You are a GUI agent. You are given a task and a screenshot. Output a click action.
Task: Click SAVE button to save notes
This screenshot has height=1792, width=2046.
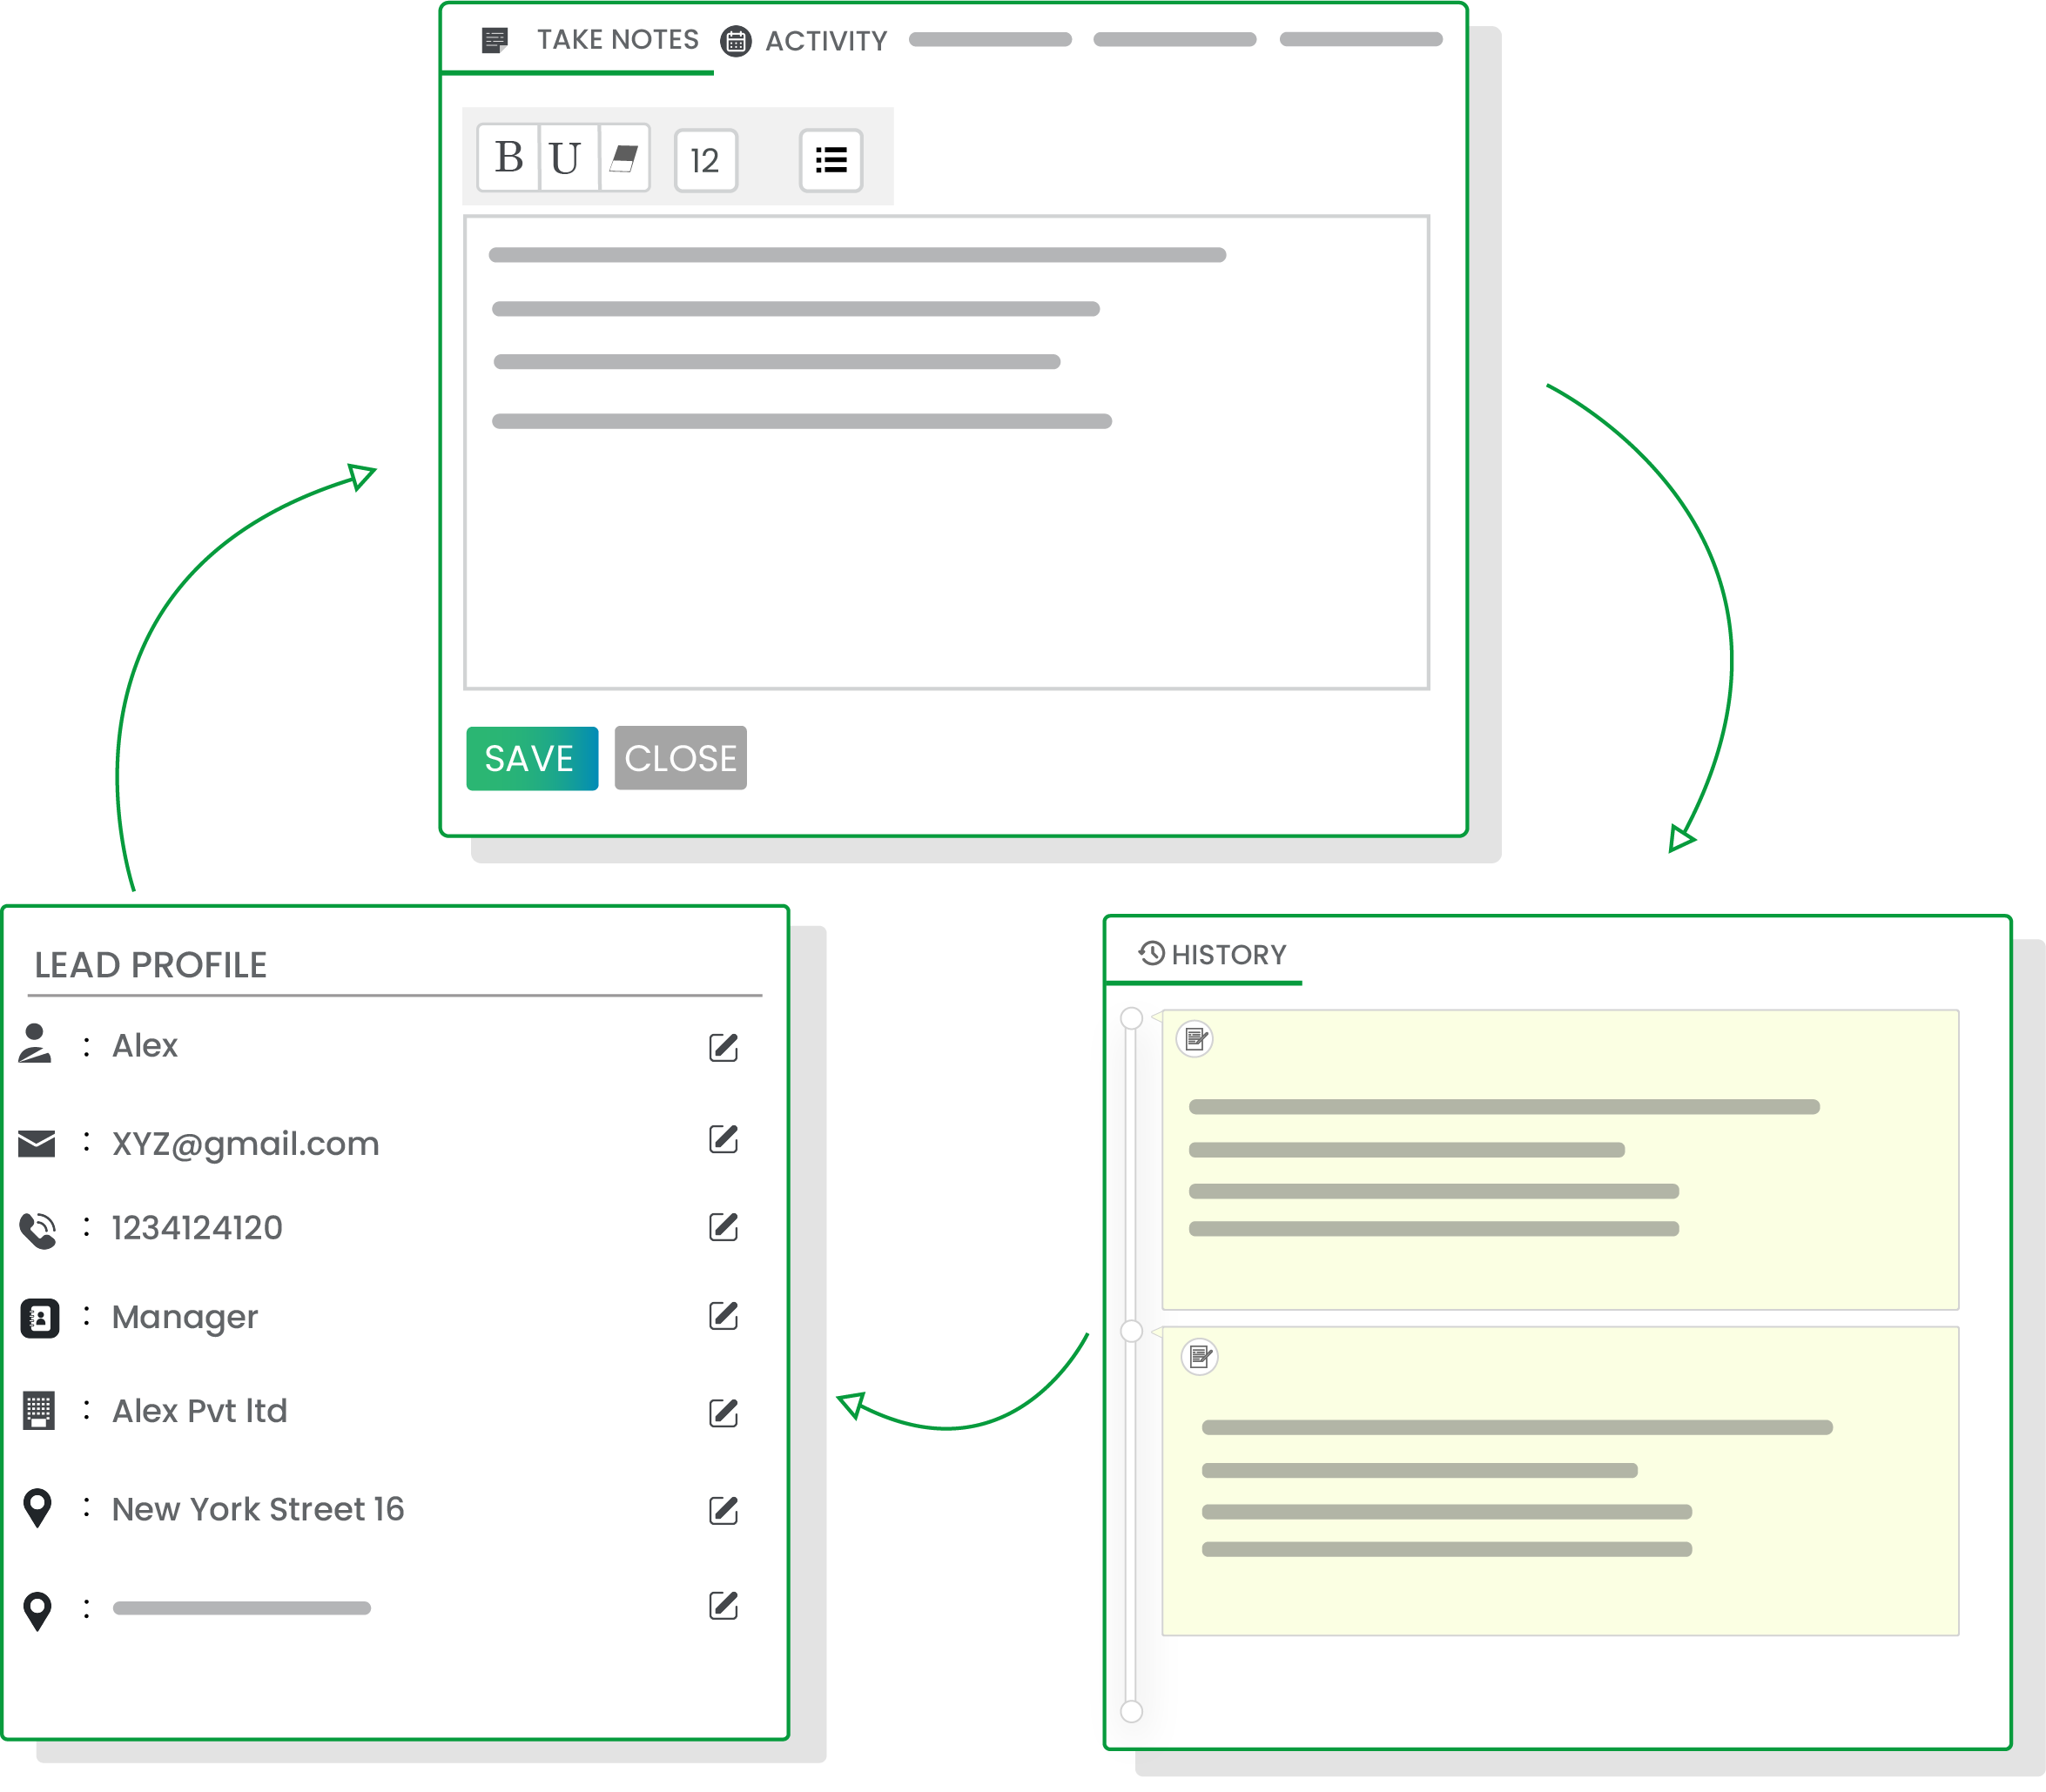(530, 755)
